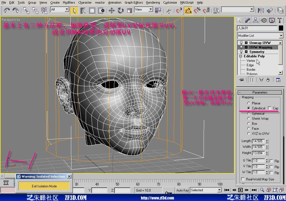The height and width of the screenshot is (201, 286).
Task: Click Remove Modifier trash icon
Action: [268, 80]
